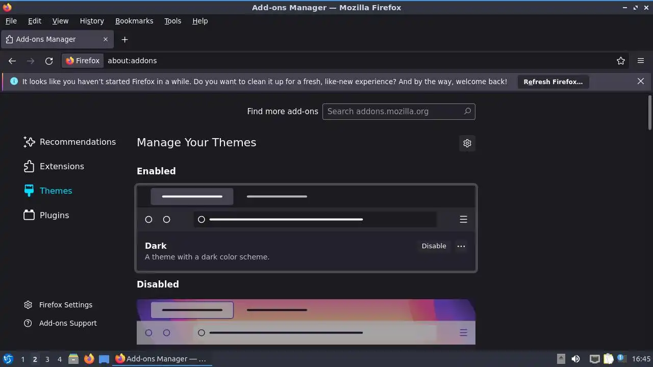Image resolution: width=653 pixels, height=367 pixels.
Task: Open the Bookmarks menu
Action: point(134,21)
